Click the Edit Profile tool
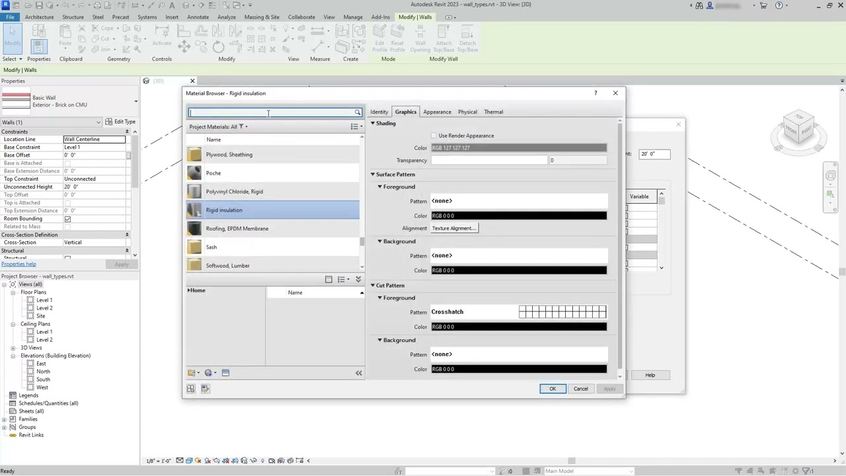 [379, 38]
